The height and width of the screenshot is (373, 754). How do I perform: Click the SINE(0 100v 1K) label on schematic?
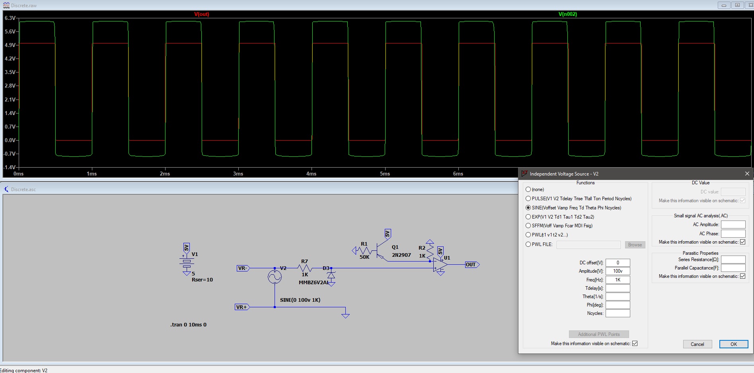(300, 300)
